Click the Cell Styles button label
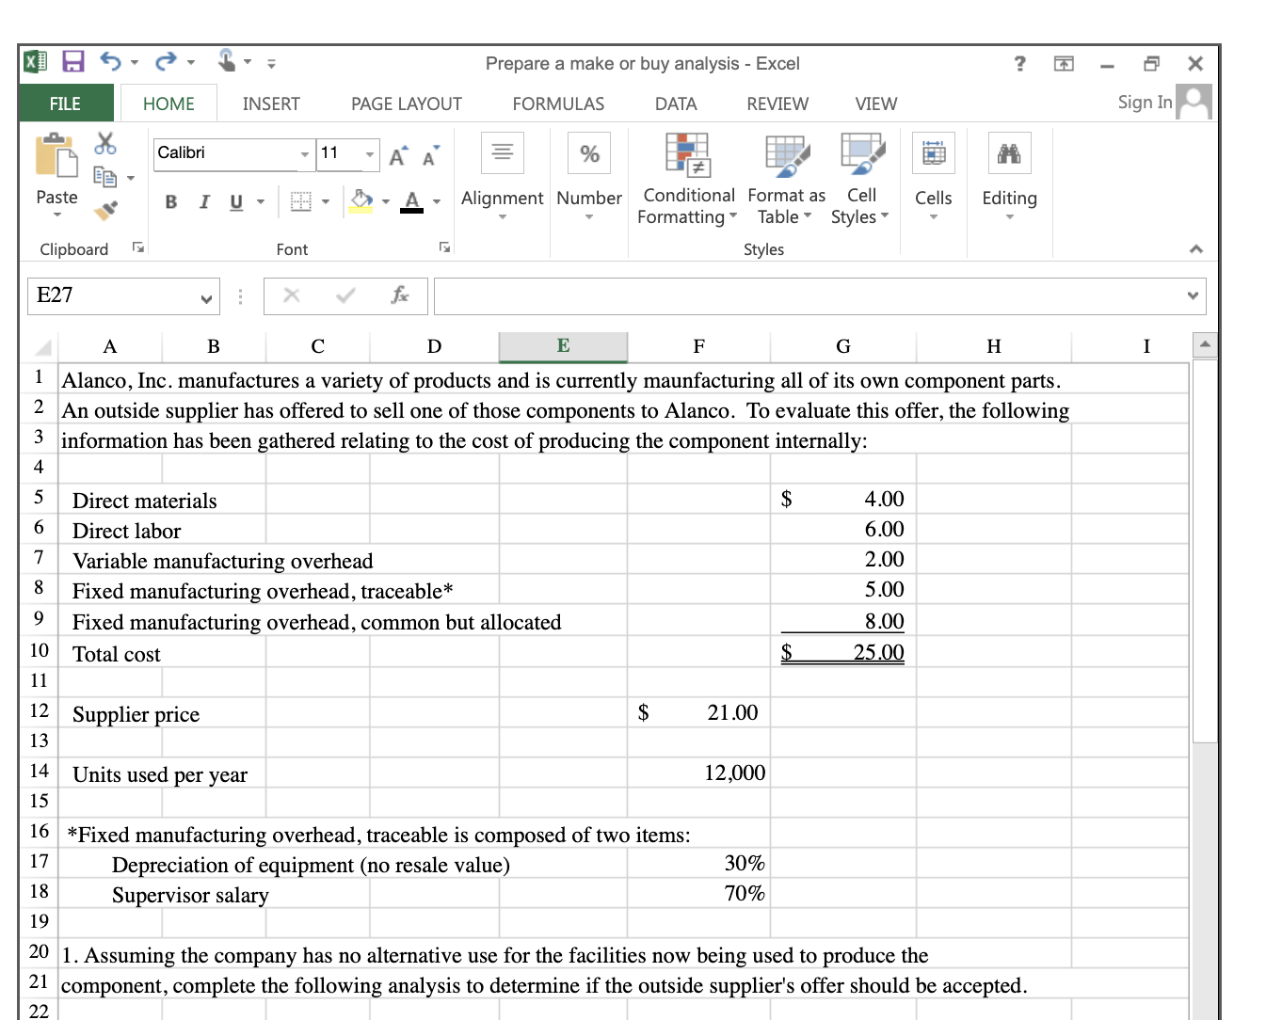 click(x=860, y=206)
